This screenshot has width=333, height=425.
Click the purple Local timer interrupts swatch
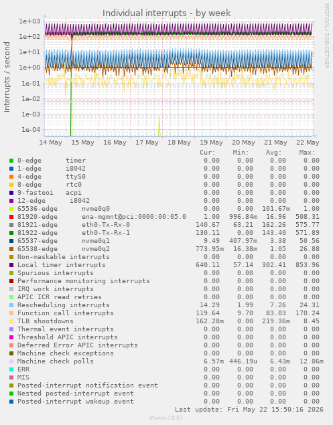(x=11, y=265)
